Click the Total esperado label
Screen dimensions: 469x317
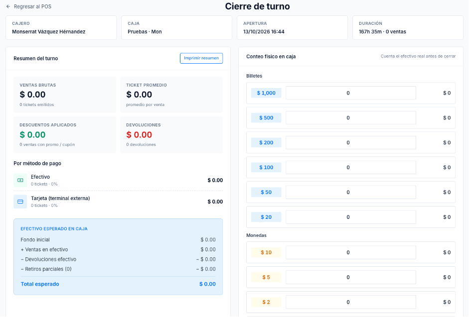pyautogui.click(x=40, y=284)
